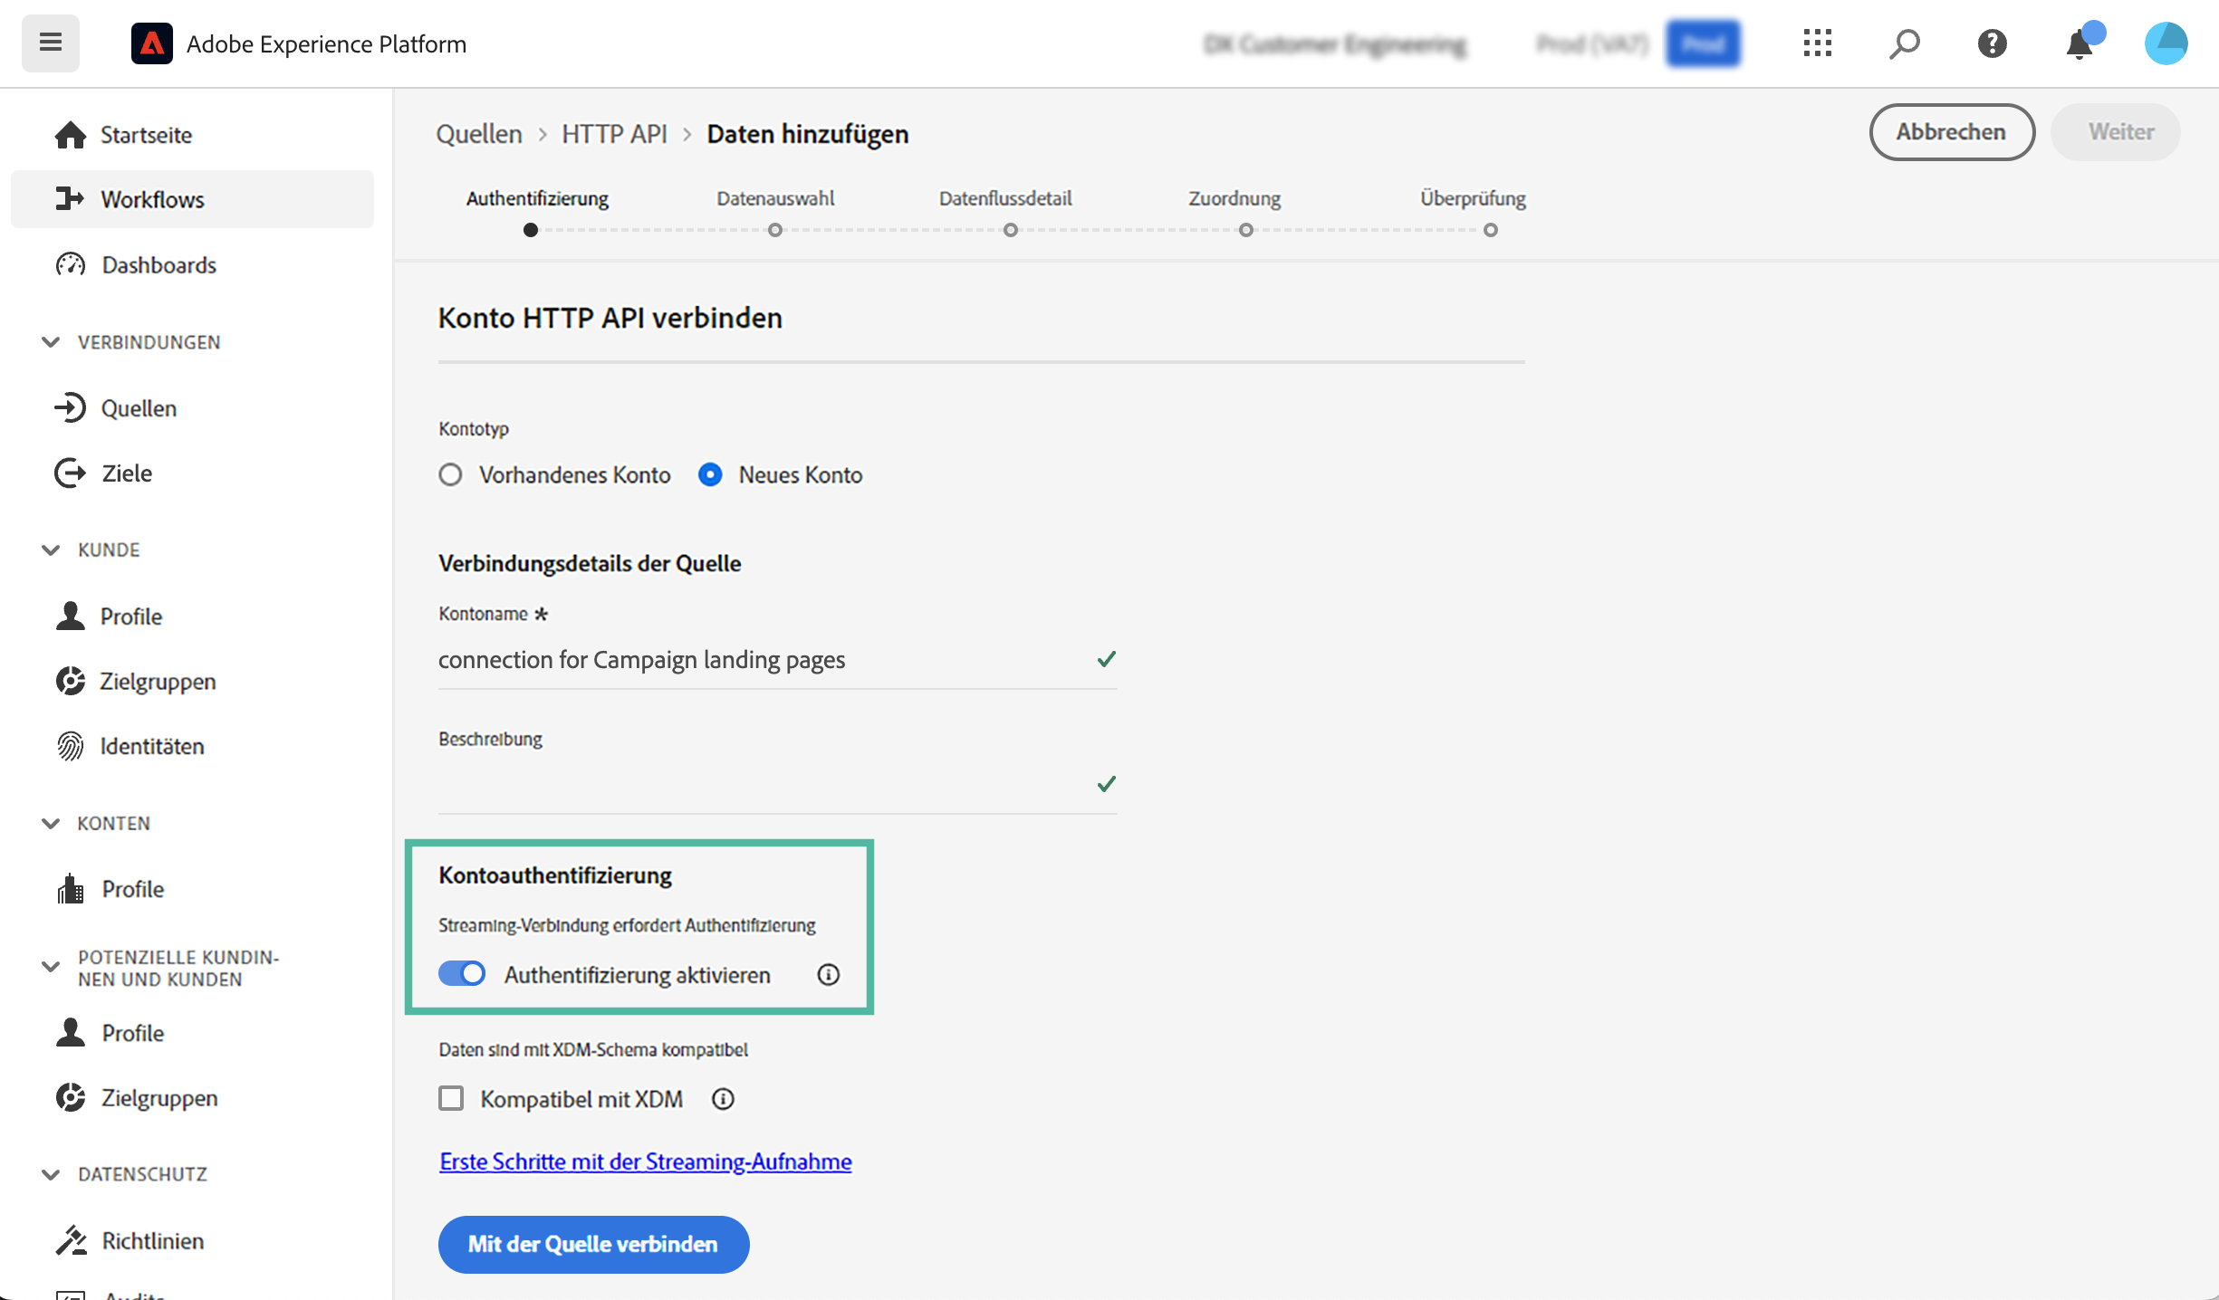Screen dimensions: 2219x1300
Task: Click info icon beside Authentifizierung aktivieren
Action: 828,975
